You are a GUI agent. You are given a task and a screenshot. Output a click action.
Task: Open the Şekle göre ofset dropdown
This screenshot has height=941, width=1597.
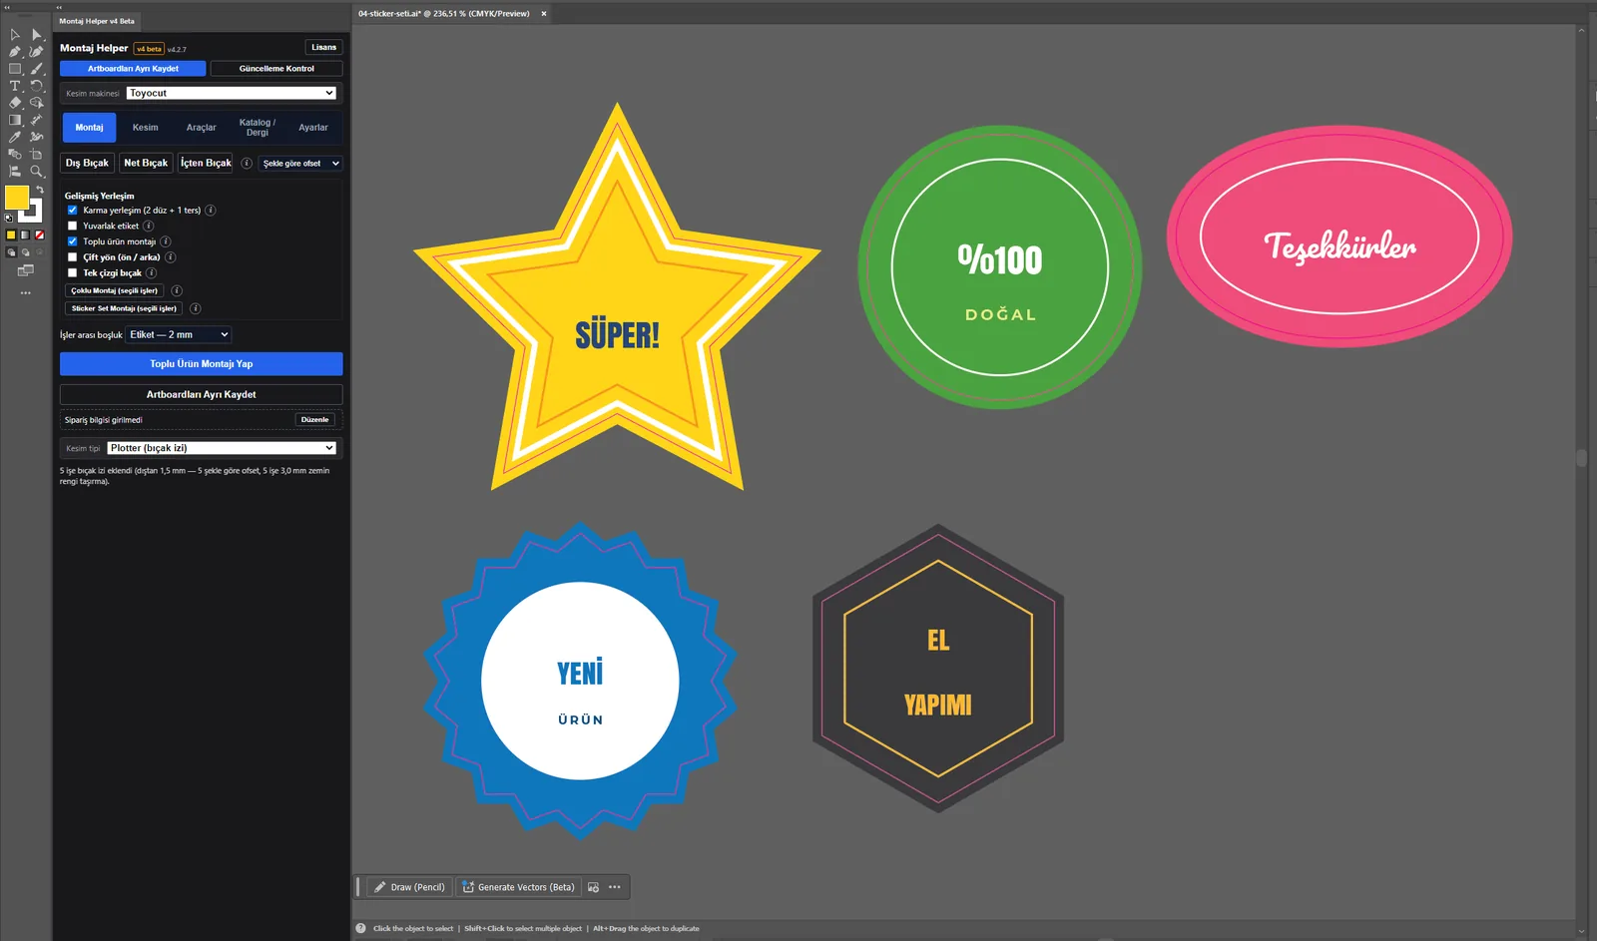300,163
